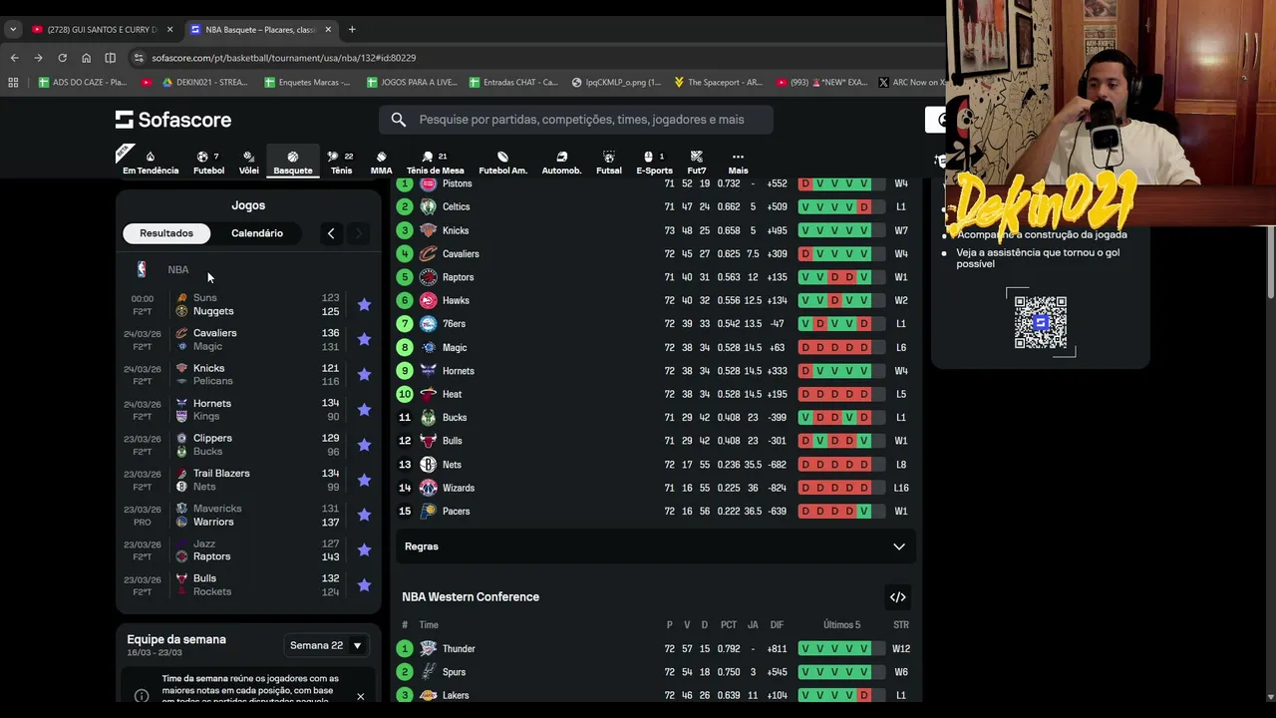Toggle favorite star for Clippers vs Bucks

(x=364, y=445)
